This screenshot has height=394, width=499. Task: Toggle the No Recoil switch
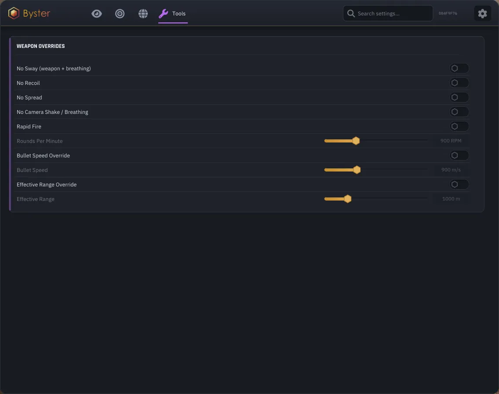point(459,83)
